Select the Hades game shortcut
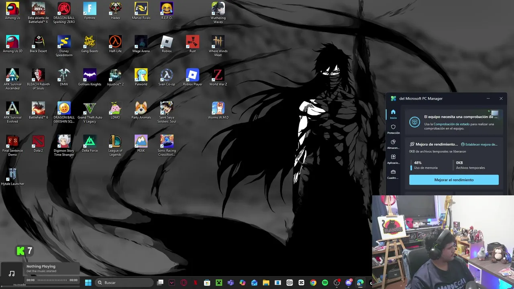 115,11
